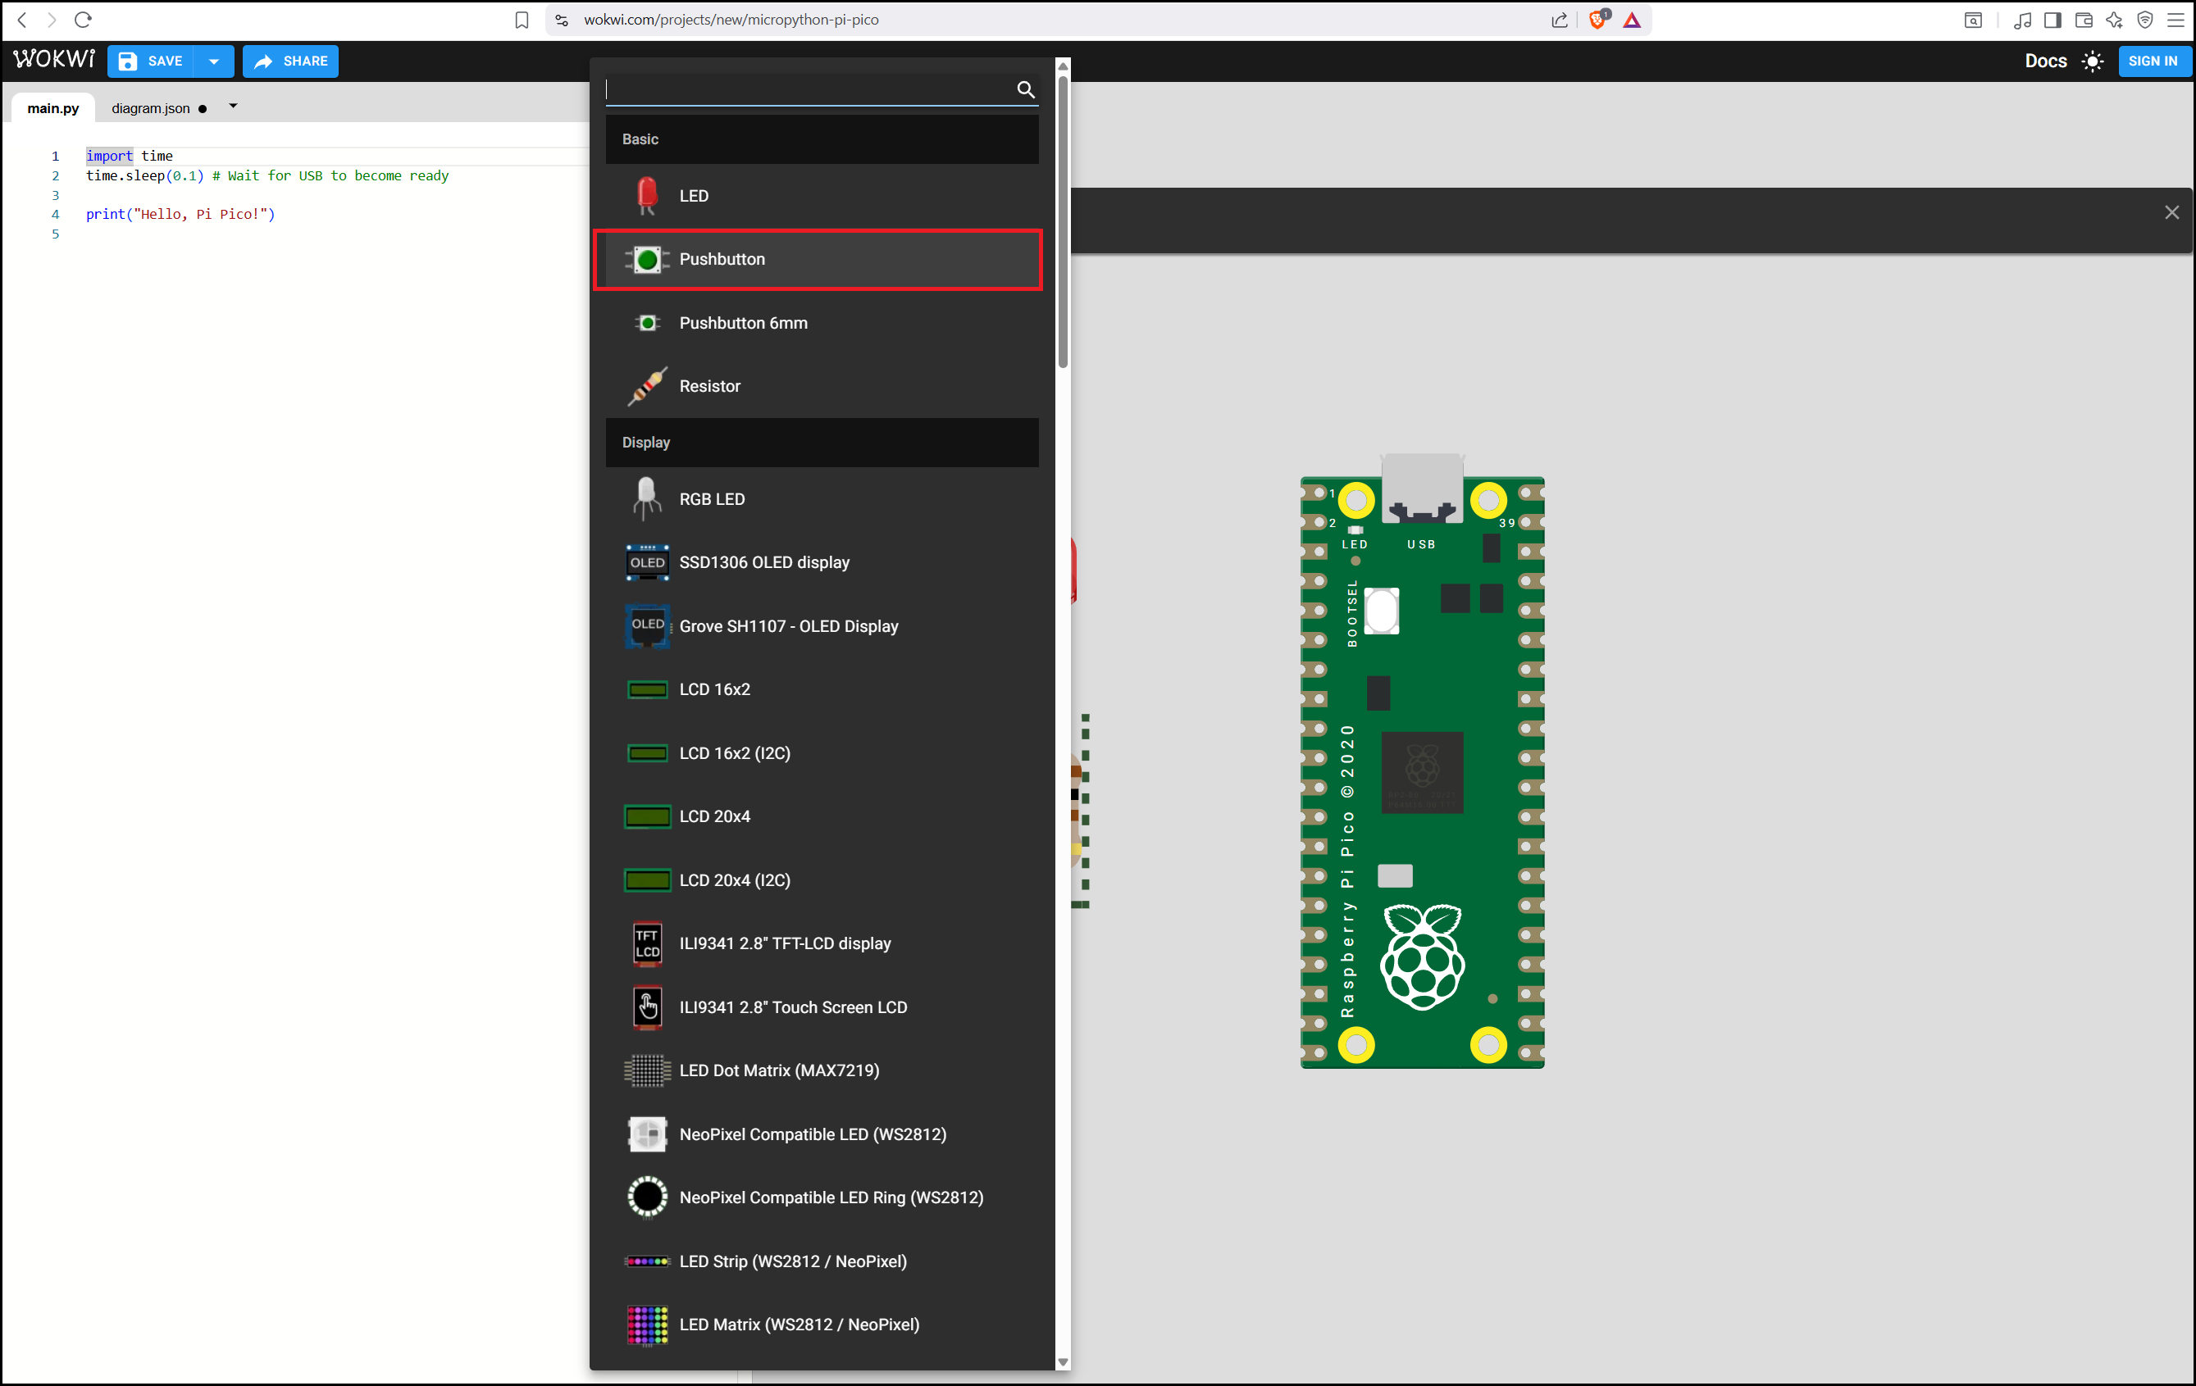Close the dark banner panel
This screenshot has width=2196, height=1386.
pos(2171,212)
